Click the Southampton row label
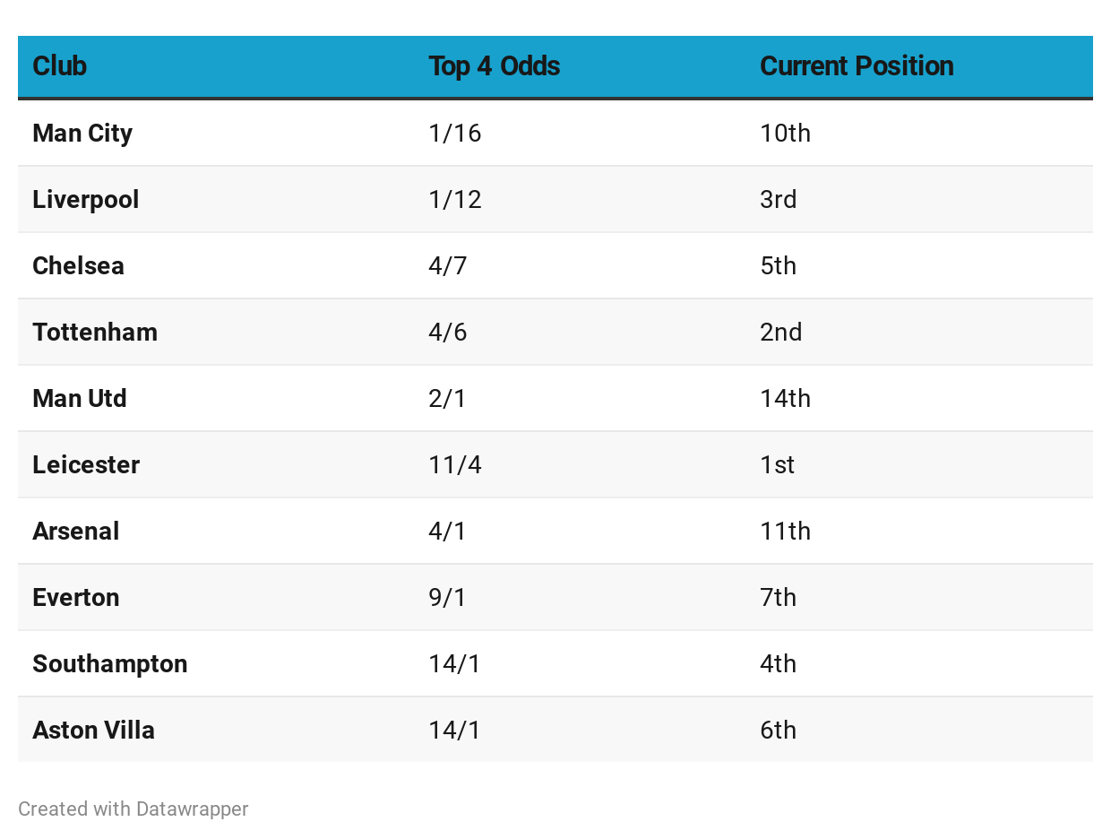The width and height of the screenshot is (1111, 839). pyautogui.click(x=110, y=663)
